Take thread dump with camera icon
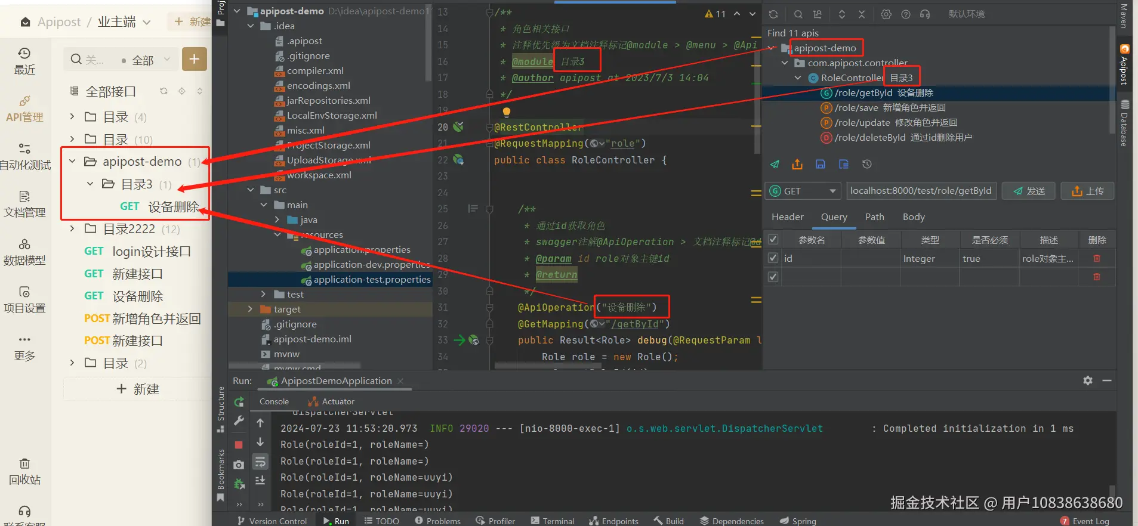Viewport: 1138px width, 526px height. pos(239,465)
